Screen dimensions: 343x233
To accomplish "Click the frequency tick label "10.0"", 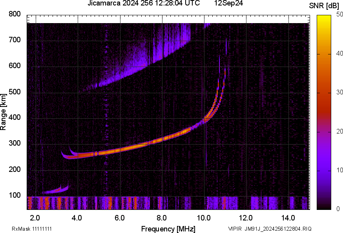I will pyautogui.click(x=204, y=218).
